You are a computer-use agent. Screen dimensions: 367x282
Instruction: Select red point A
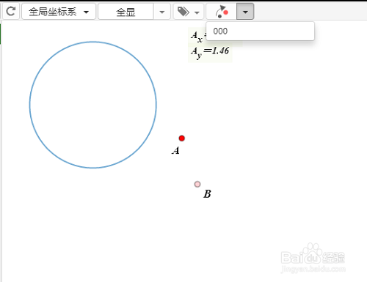click(x=181, y=138)
